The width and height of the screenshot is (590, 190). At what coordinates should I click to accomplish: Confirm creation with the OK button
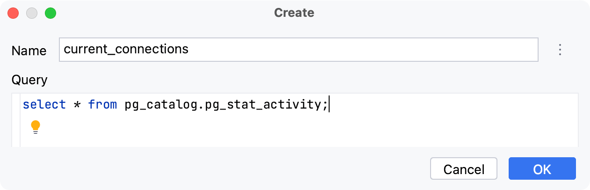(x=542, y=169)
